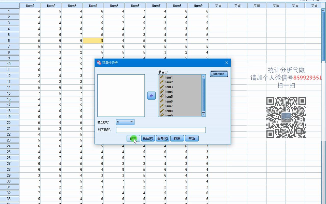Click the ruler icon beside item4
This screenshot has width=326, height=204.
161,92
